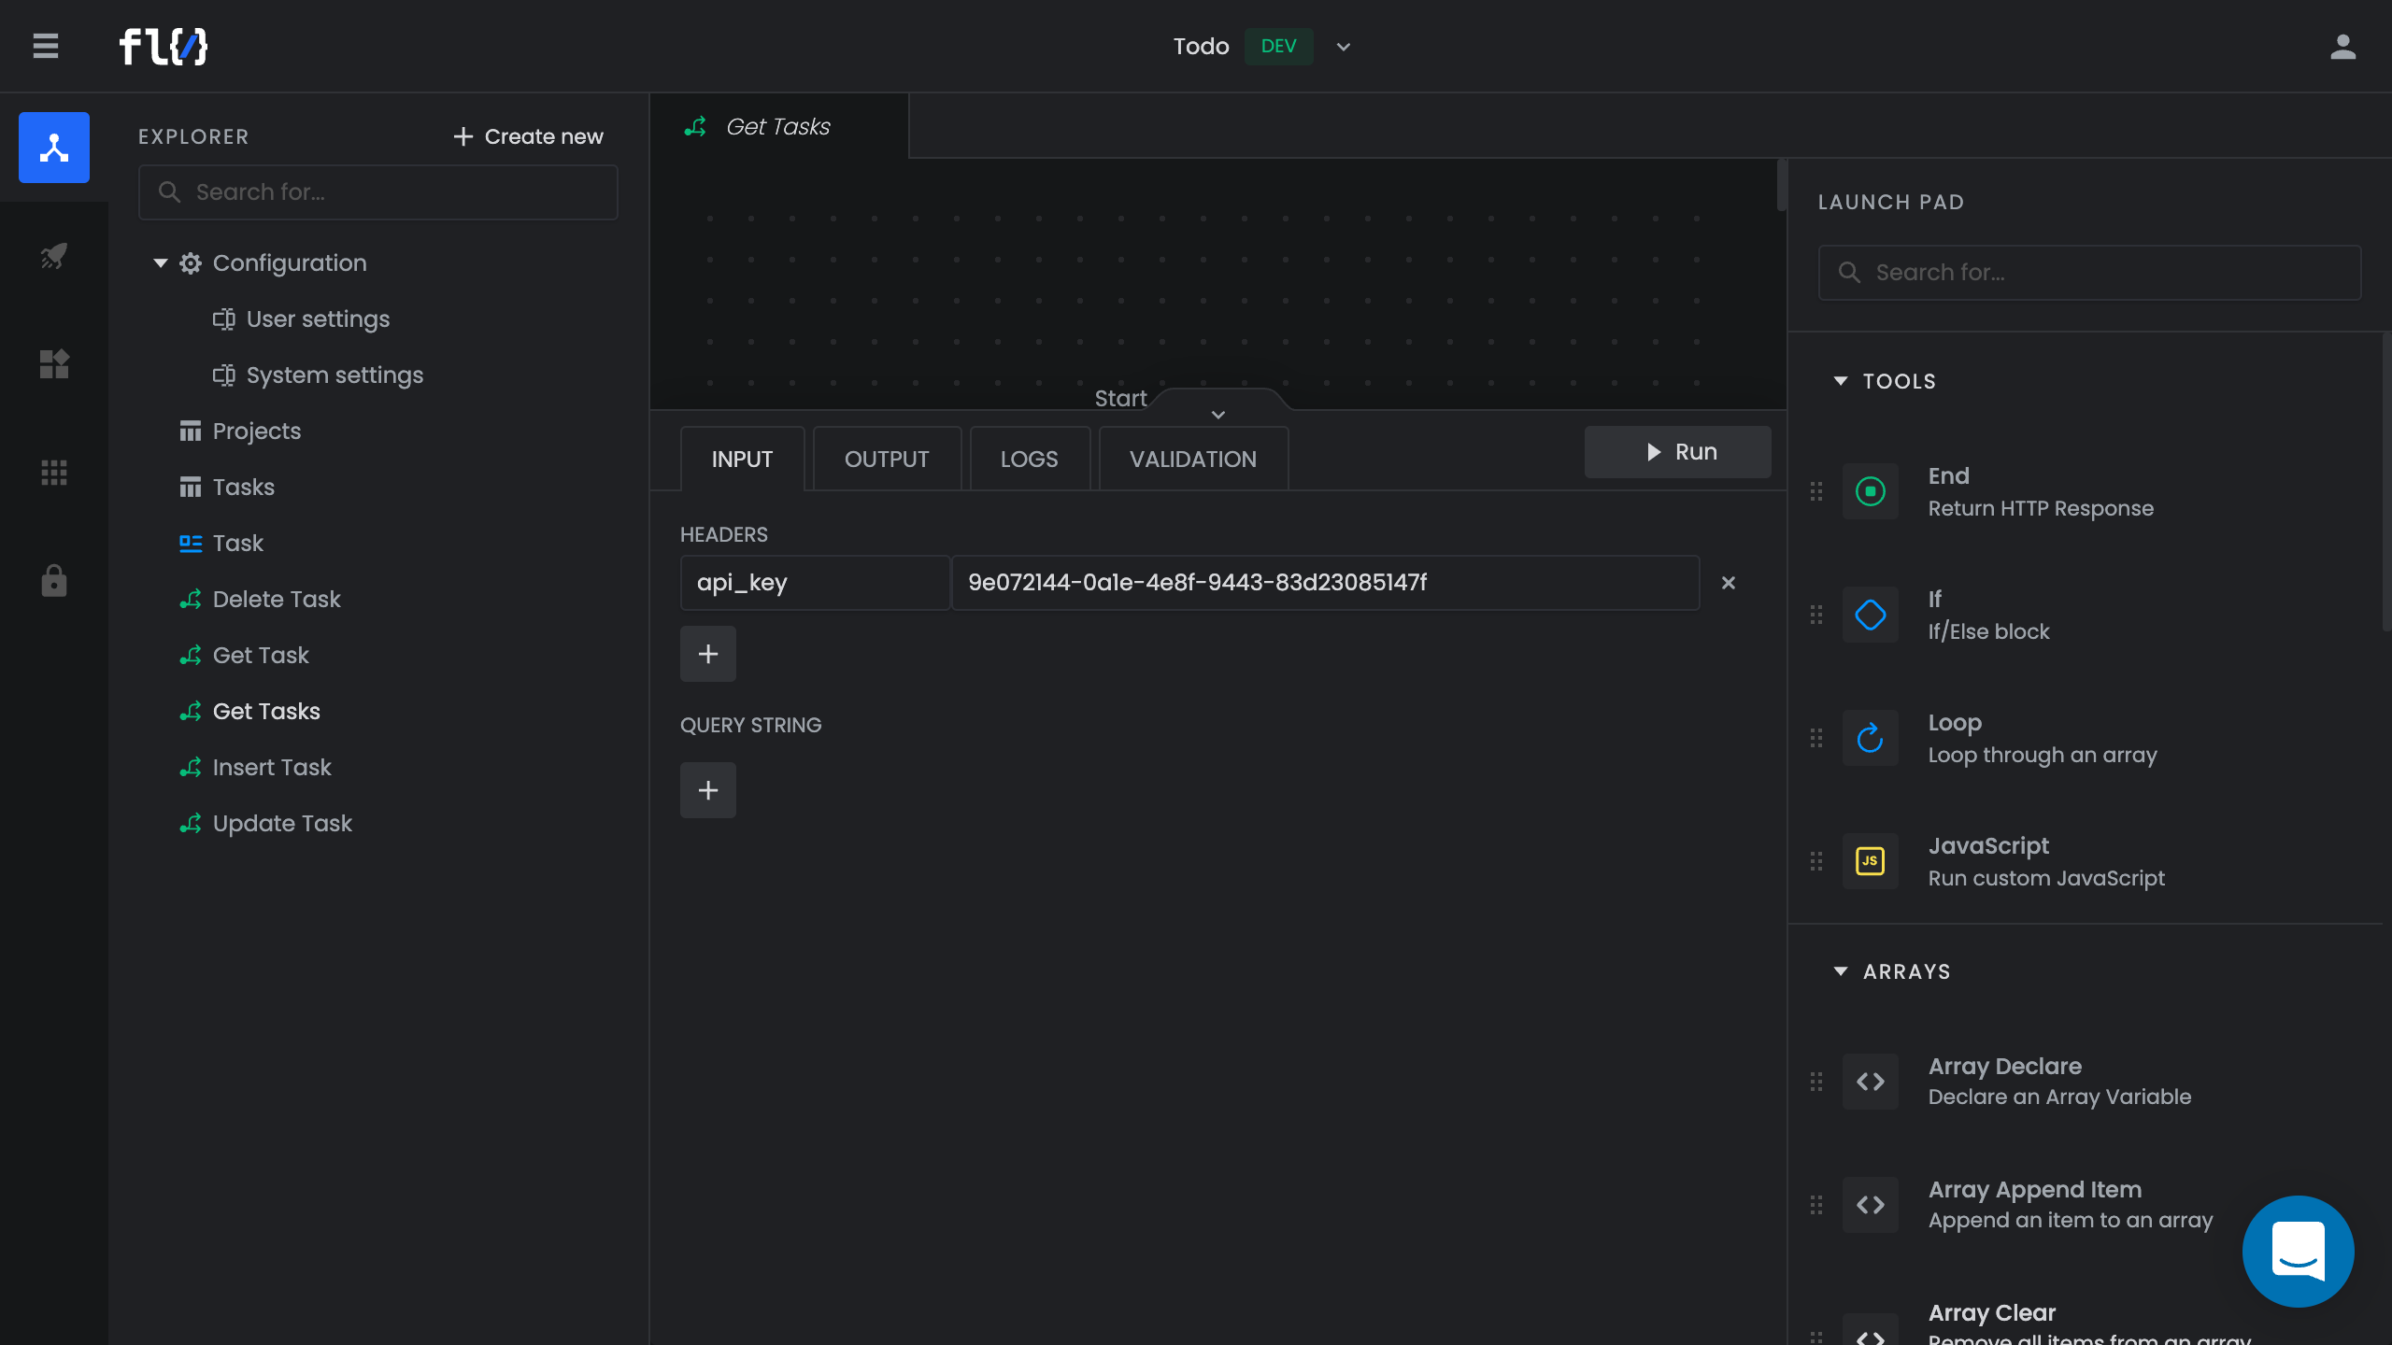Grab the drag handle beside End
Image resolution: width=2392 pixels, height=1345 pixels.
point(1816,491)
